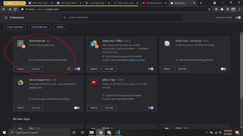
Task: Open Chrome three-dot menu
Action: [x=239, y=9]
